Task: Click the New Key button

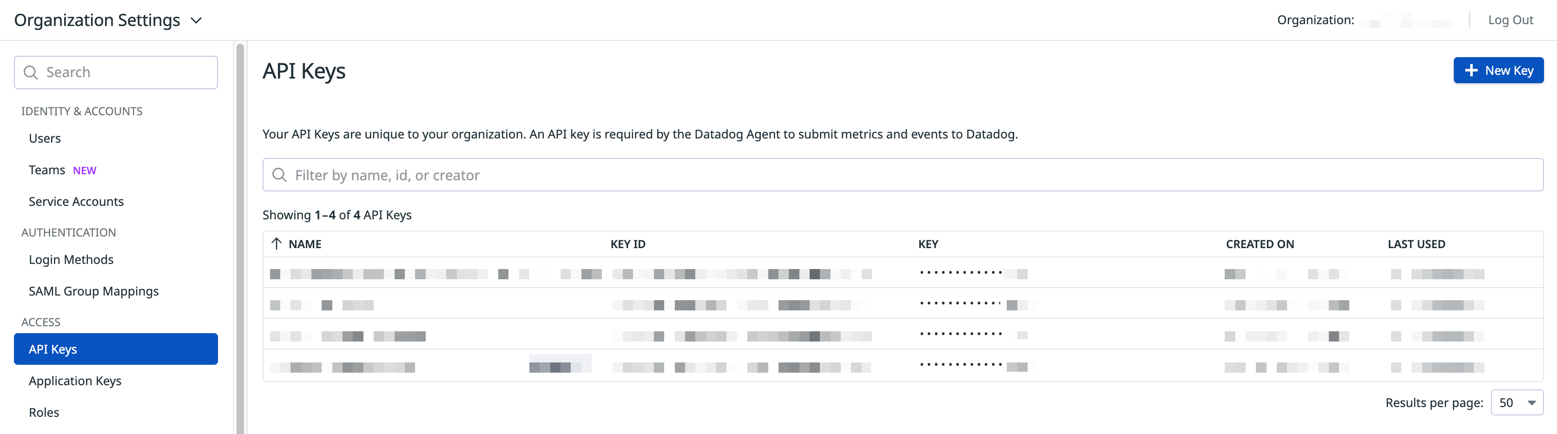Action: (1498, 70)
